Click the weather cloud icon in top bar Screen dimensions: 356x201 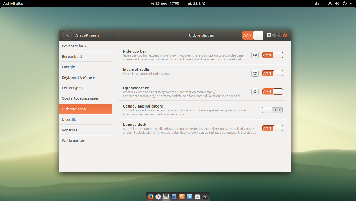pos(190,3)
